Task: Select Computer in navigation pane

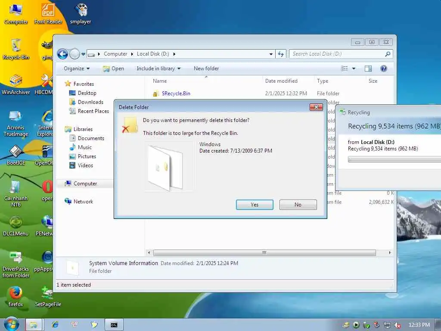Action: [x=85, y=184]
